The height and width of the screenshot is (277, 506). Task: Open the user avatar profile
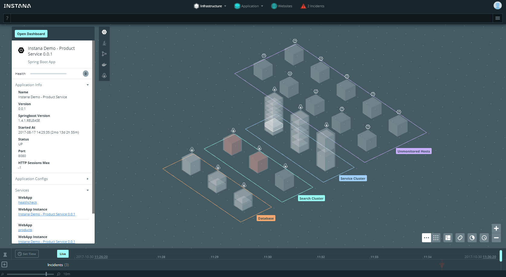[498, 5]
